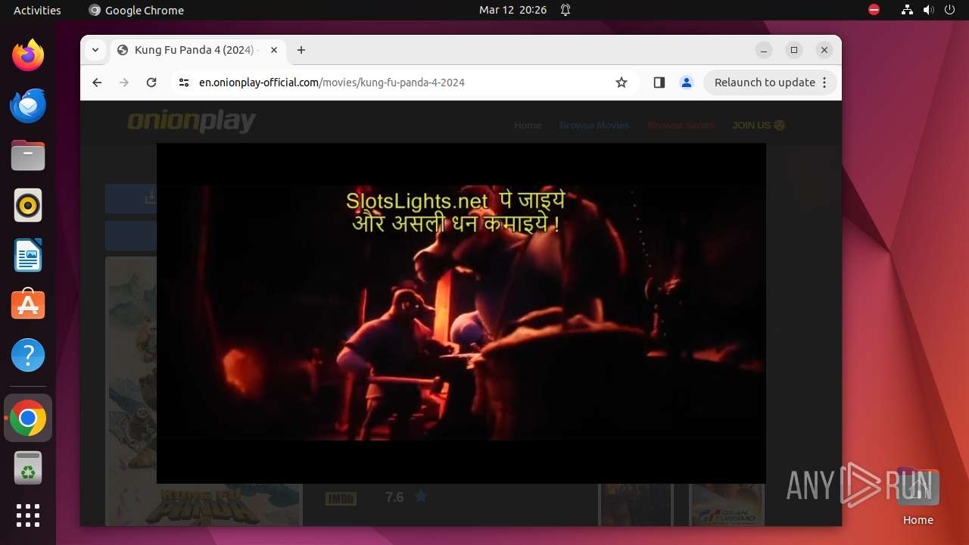This screenshot has height=545, width=969.
Task: Click the notification bell icon
Action: 566,10
